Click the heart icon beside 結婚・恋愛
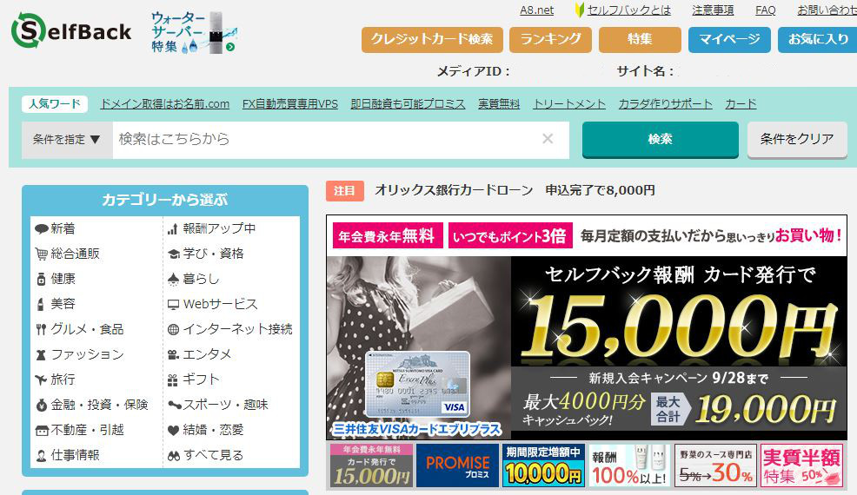 pos(173,431)
